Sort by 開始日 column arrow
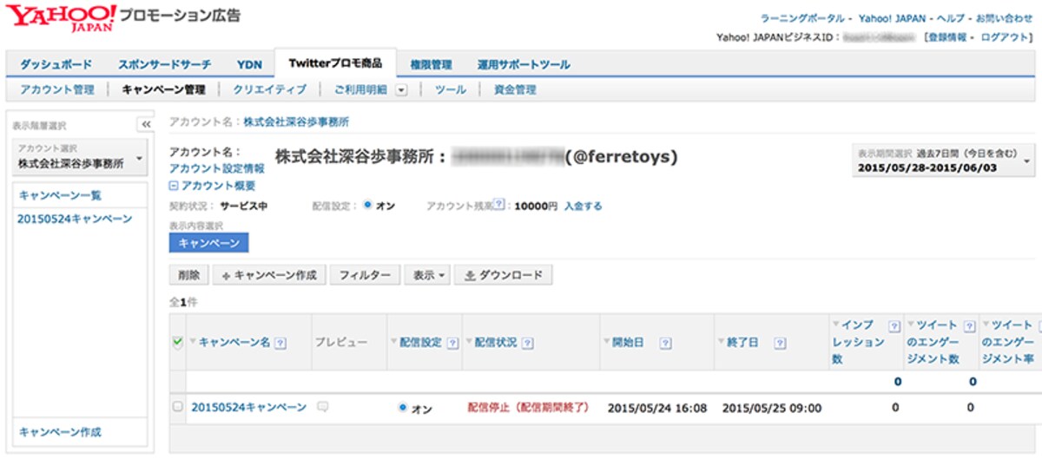Image resolution: width=1042 pixels, height=466 pixels. (606, 343)
